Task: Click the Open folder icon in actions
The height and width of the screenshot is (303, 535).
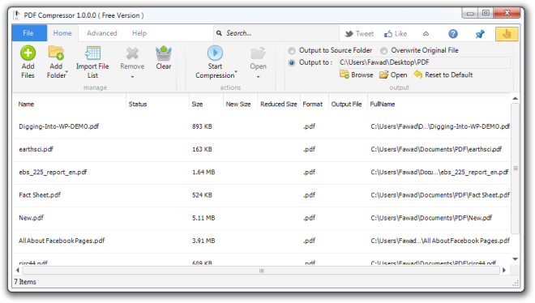Action: 258,53
